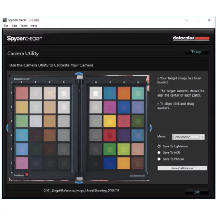This screenshot has height=216, width=216.
Task: Click the SpyderCHECKR header logo
Action: point(24,38)
